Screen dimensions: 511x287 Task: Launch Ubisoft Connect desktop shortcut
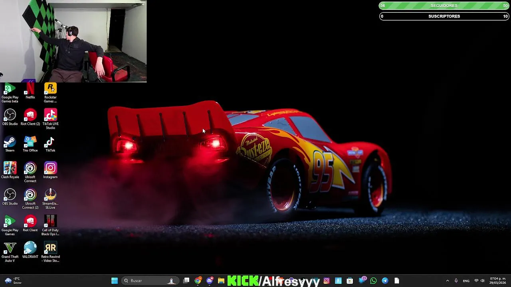click(30, 173)
